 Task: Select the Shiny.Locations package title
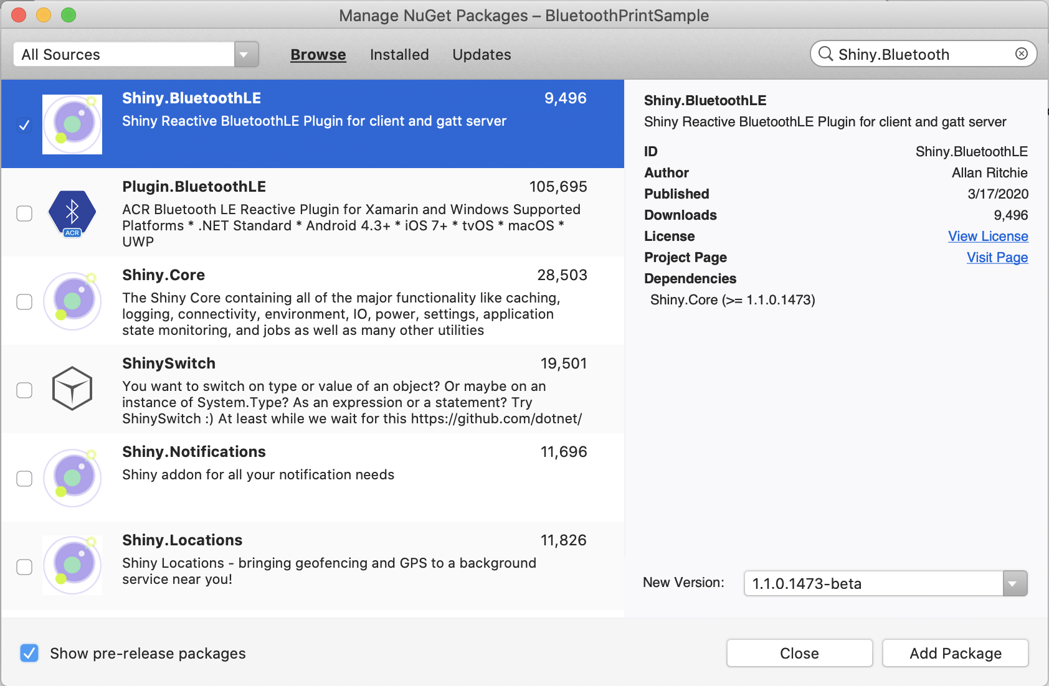(182, 540)
